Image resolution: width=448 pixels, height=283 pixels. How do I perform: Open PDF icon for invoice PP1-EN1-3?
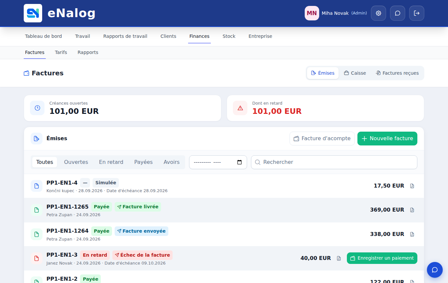coord(339,258)
